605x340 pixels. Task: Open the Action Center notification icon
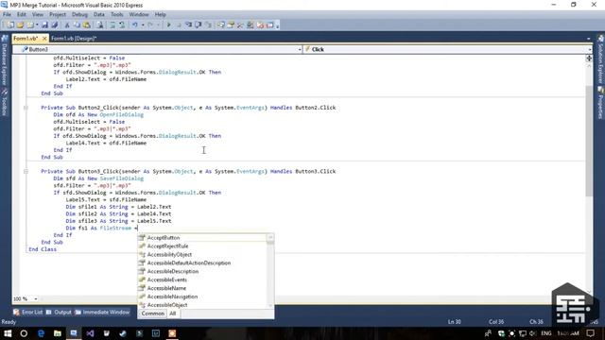click(590, 333)
